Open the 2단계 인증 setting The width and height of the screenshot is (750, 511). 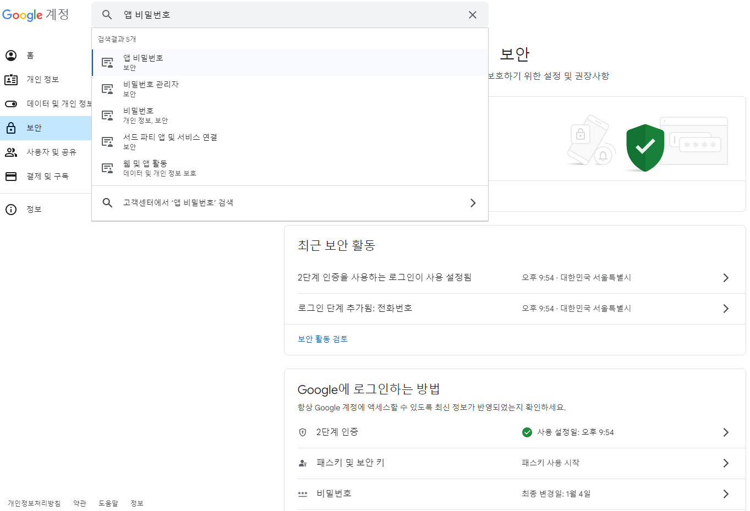click(515, 432)
